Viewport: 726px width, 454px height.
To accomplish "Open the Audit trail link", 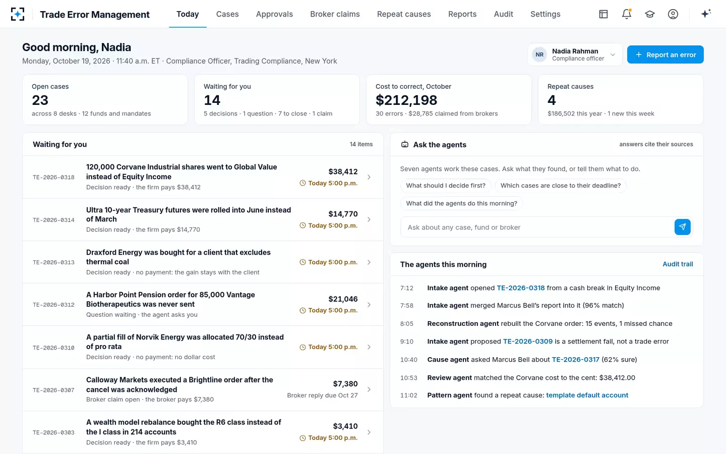I will click(678, 264).
